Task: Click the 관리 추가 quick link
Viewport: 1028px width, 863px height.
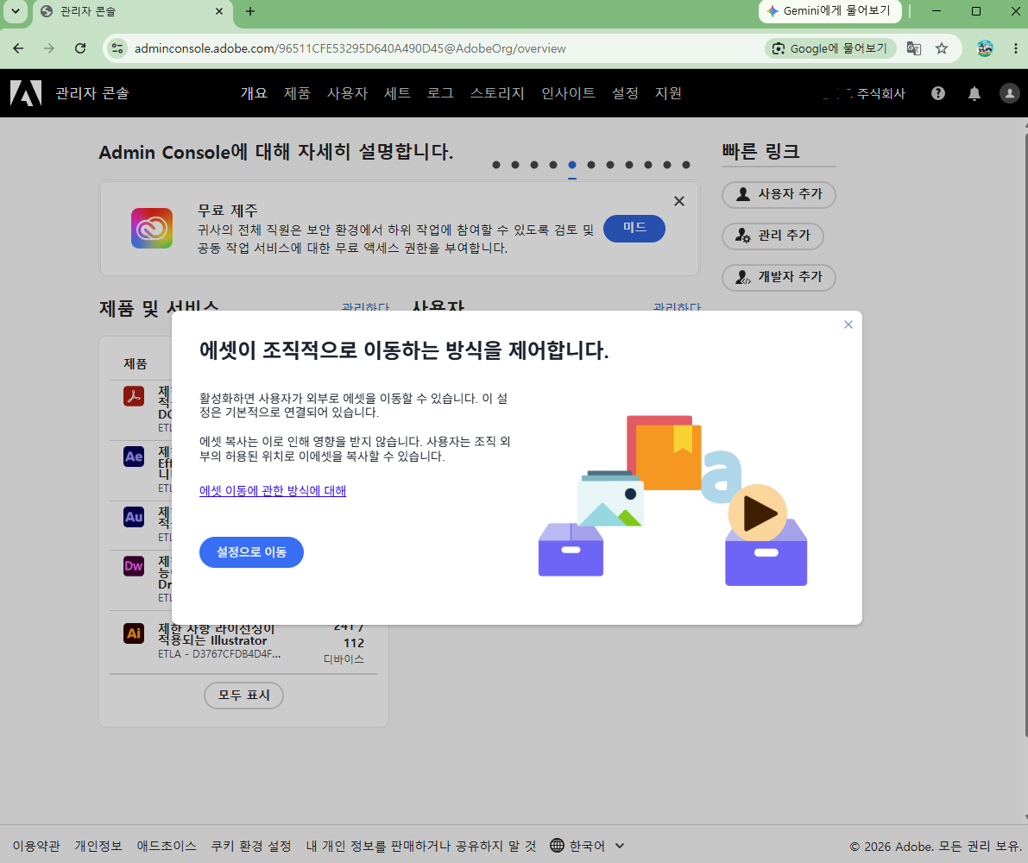Action: [773, 236]
